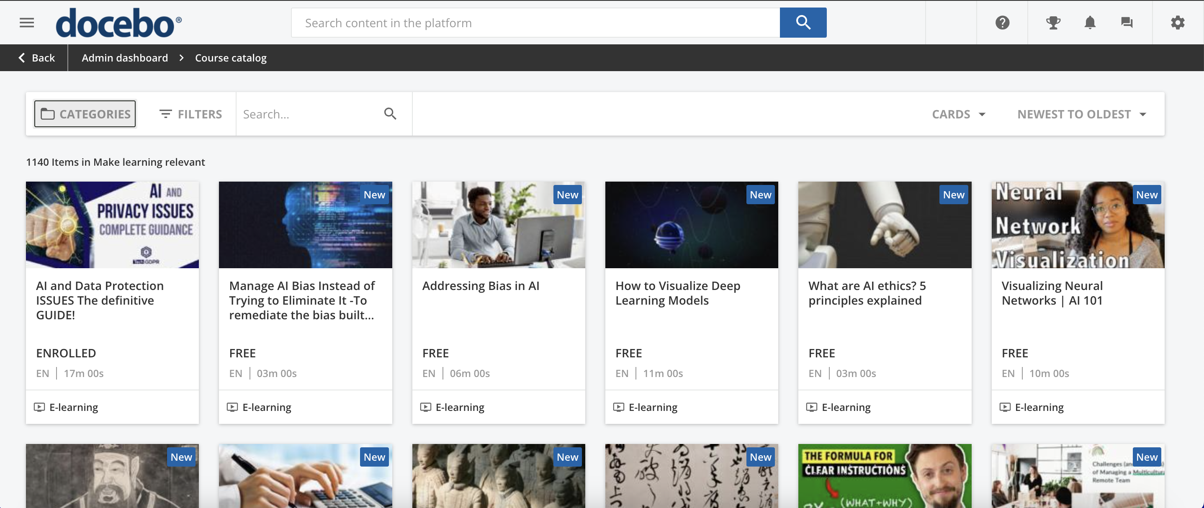This screenshot has height=508, width=1204.
Task: Click the Course catalog breadcrumb
Action: coord(230,58)
